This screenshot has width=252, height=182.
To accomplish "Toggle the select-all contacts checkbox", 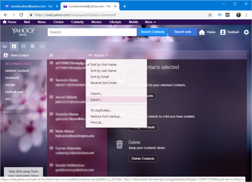I will 51,55.
